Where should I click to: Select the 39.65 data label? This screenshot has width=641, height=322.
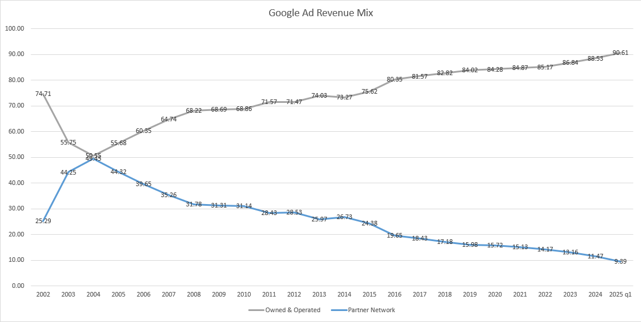143,184
